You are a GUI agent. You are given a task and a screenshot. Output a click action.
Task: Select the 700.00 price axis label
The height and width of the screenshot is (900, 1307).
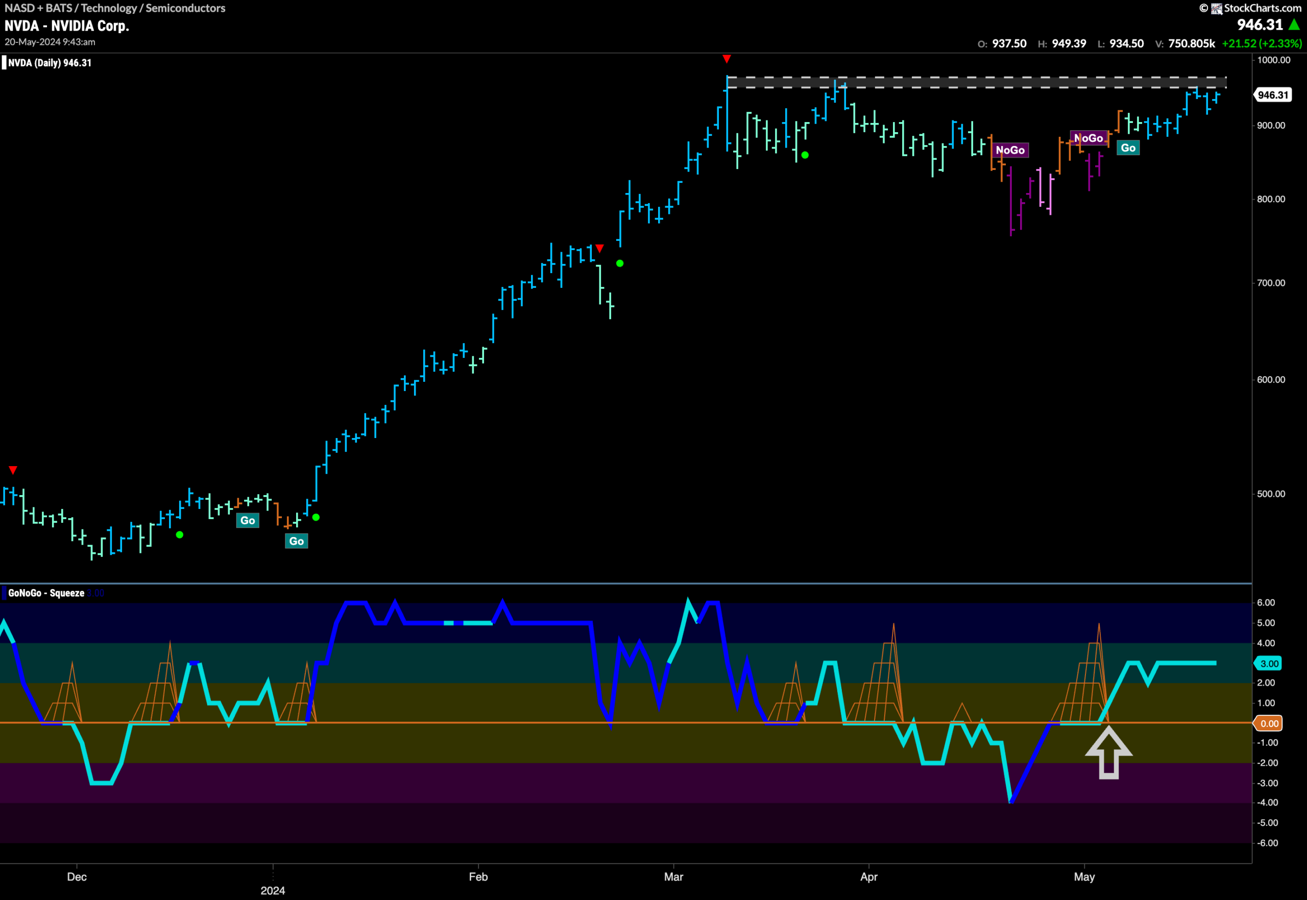pyautogui.click(x=1271, y=282)
